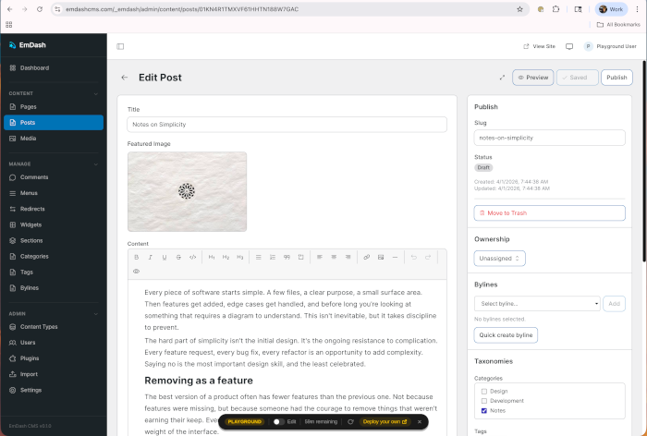Expand the Select byline dropdown
The height and width of the screenshot is (436, 647).
click(x=537, y=303)
